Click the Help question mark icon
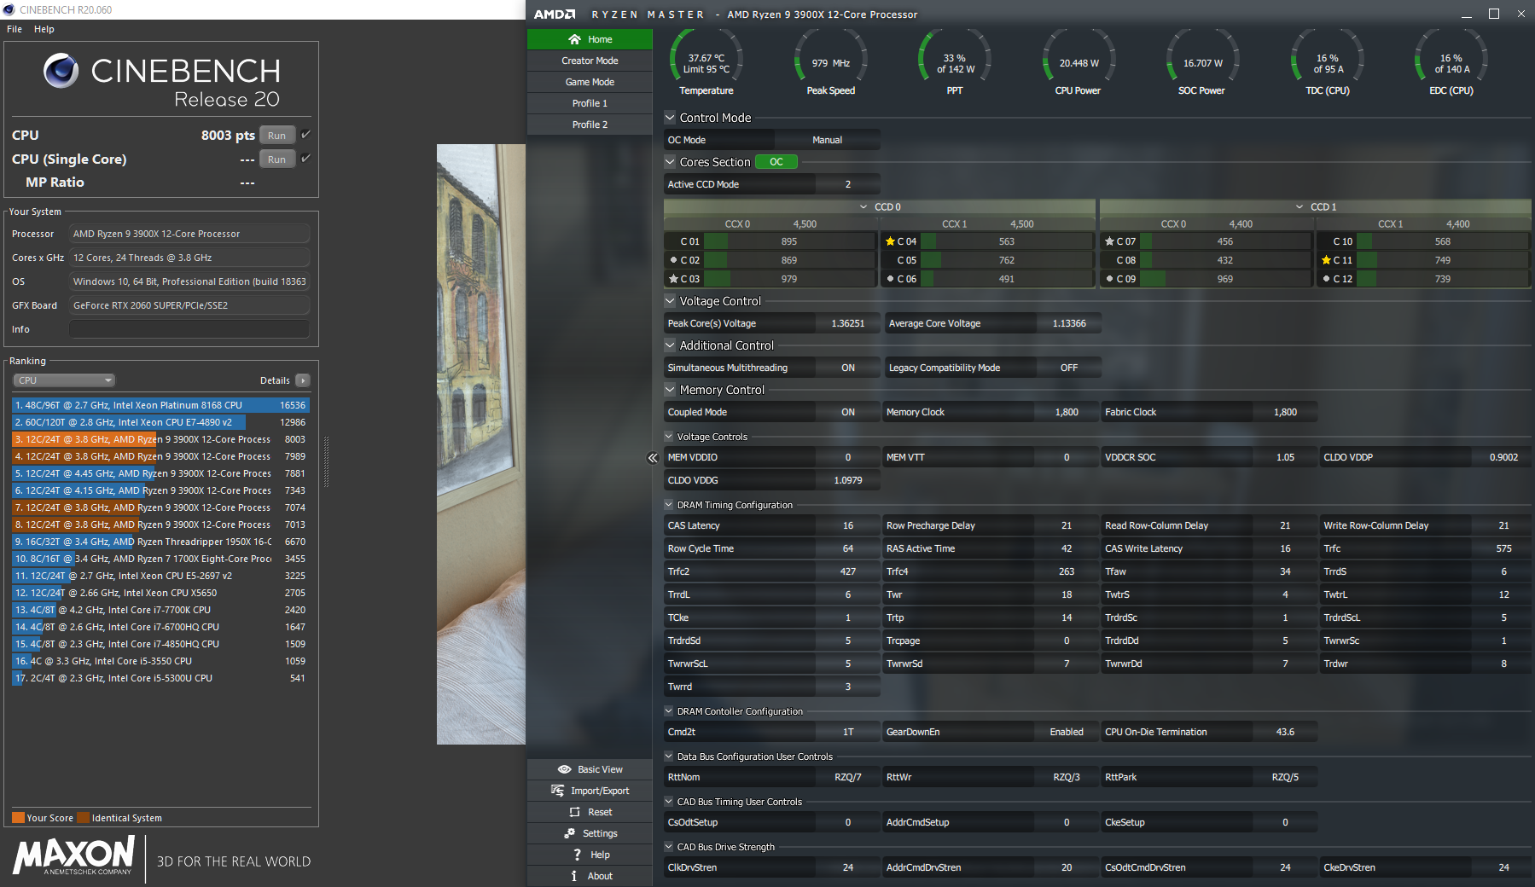Viewport: 1535px width, 887px height. 578,855
